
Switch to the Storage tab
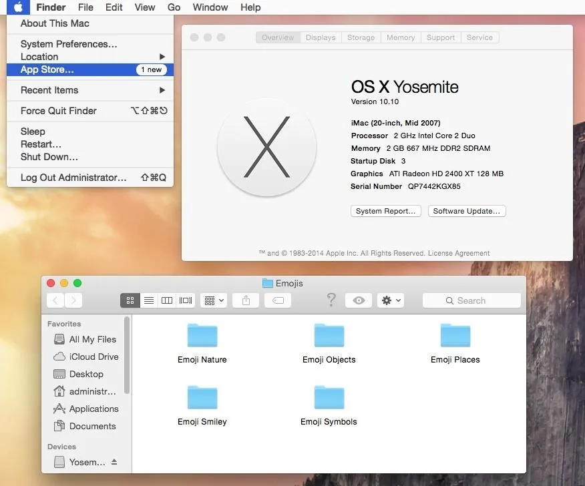[x=361, y=37]
